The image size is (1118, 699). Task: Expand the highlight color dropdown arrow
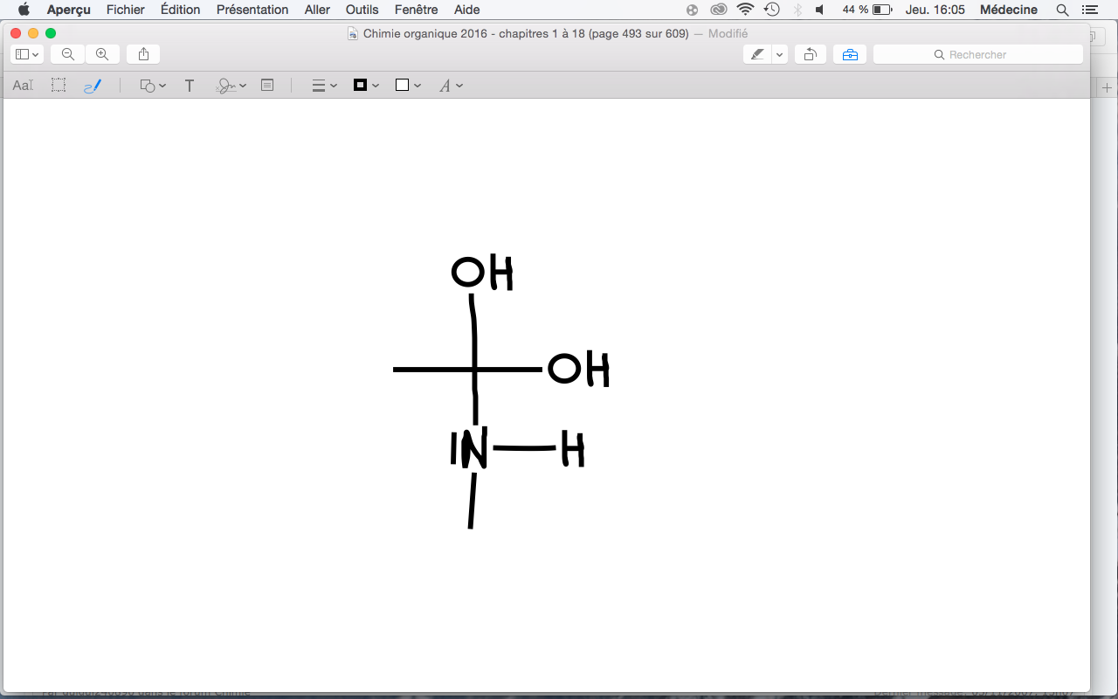click(779, 54)
